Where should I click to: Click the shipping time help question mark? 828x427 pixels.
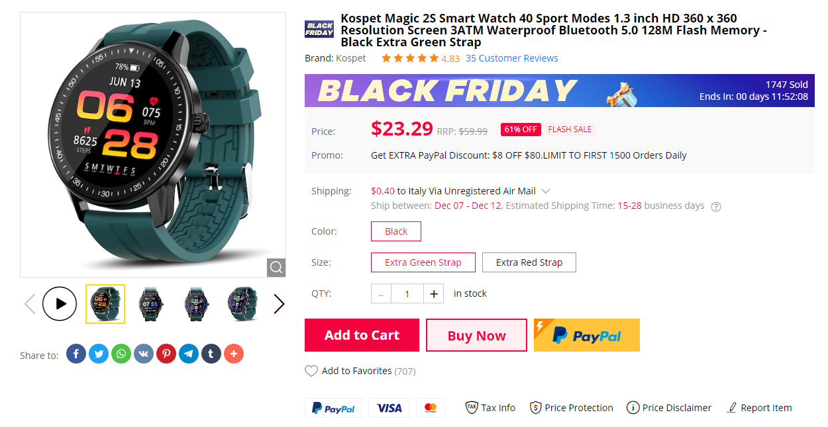[x=715, y=206]
